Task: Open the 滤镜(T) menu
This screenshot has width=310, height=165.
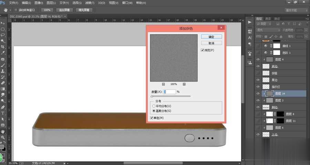Action: click(x=90, y=3)
